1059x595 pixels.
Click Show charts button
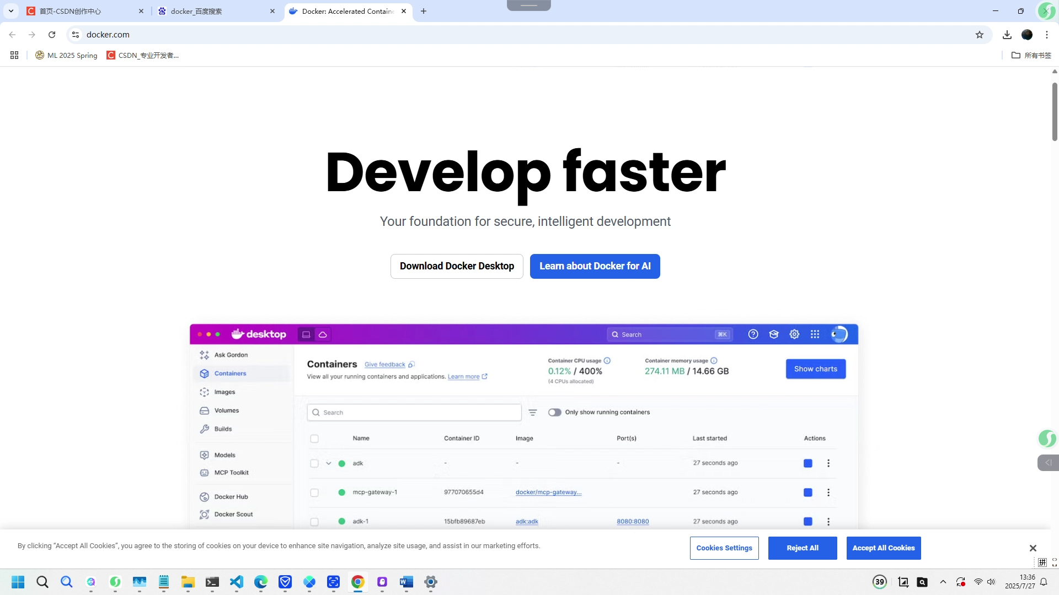tap(815, 369)
